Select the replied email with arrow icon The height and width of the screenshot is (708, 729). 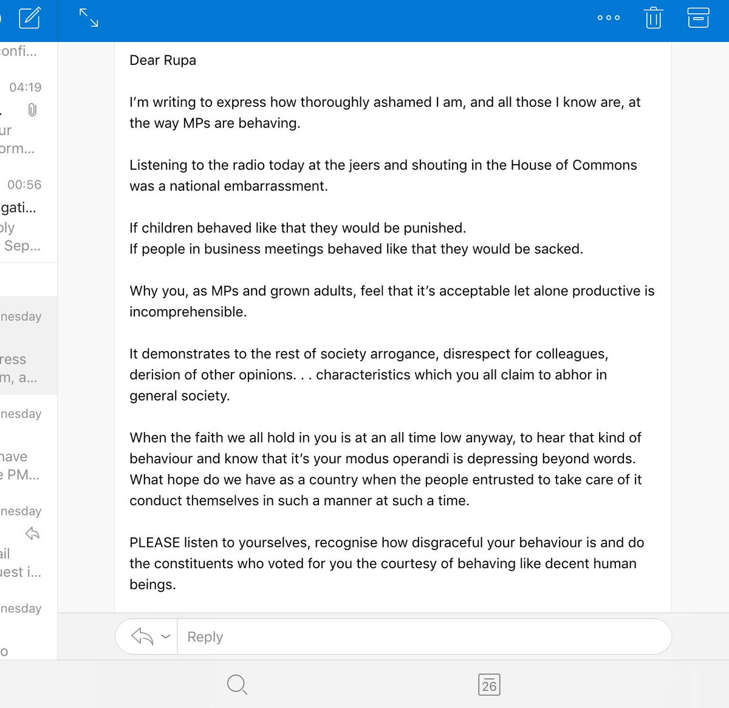pyautogui.click(x=29, y=540)
